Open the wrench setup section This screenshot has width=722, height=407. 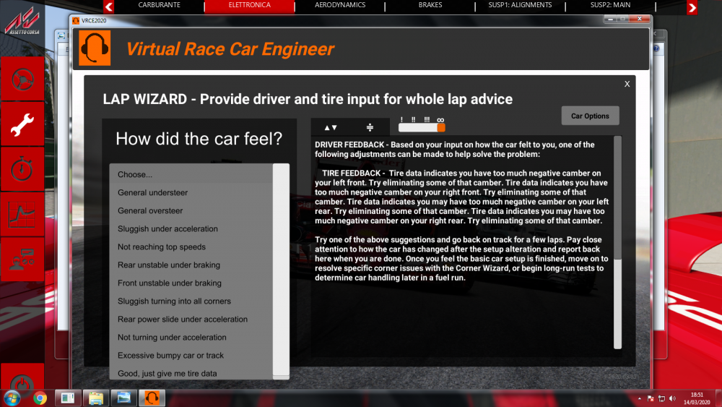click(22, 124)
